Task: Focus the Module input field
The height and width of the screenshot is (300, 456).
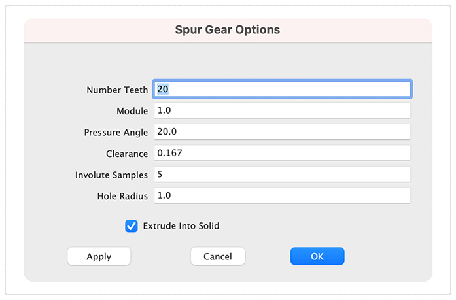Action: (x=281, y=110)
